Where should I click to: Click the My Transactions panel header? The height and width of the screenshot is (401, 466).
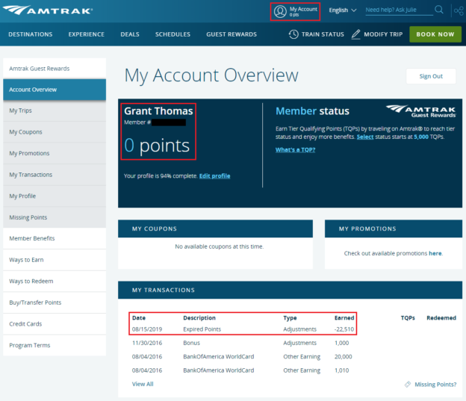pyautogui.click(x=290, y=290)
